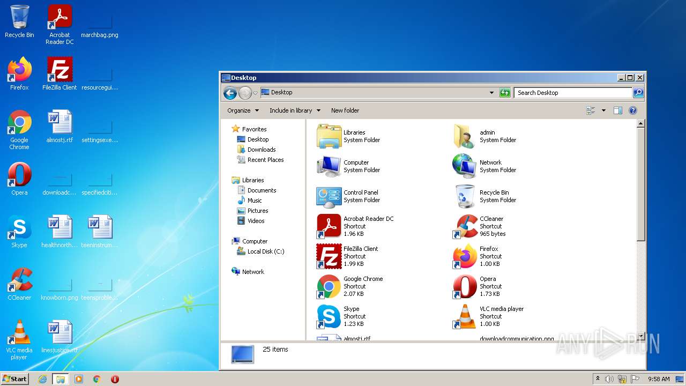This screenshot has height=386, width=686.
Task: Select CCleaner shortcut in Explorer window
Action: 465,226
